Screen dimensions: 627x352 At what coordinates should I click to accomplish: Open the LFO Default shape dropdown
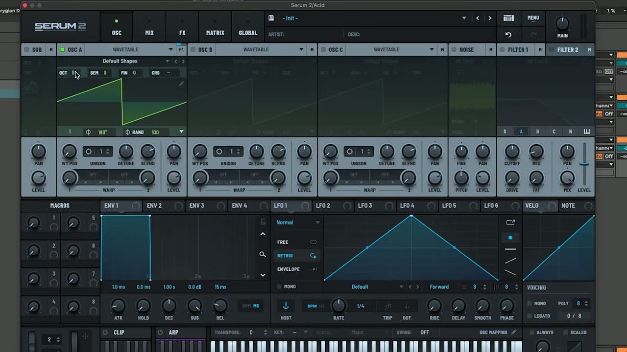coord(401,287)
